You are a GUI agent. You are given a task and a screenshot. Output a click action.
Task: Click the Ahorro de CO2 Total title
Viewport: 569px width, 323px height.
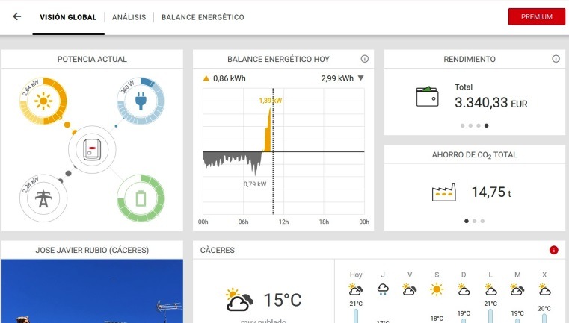point(475,155)
